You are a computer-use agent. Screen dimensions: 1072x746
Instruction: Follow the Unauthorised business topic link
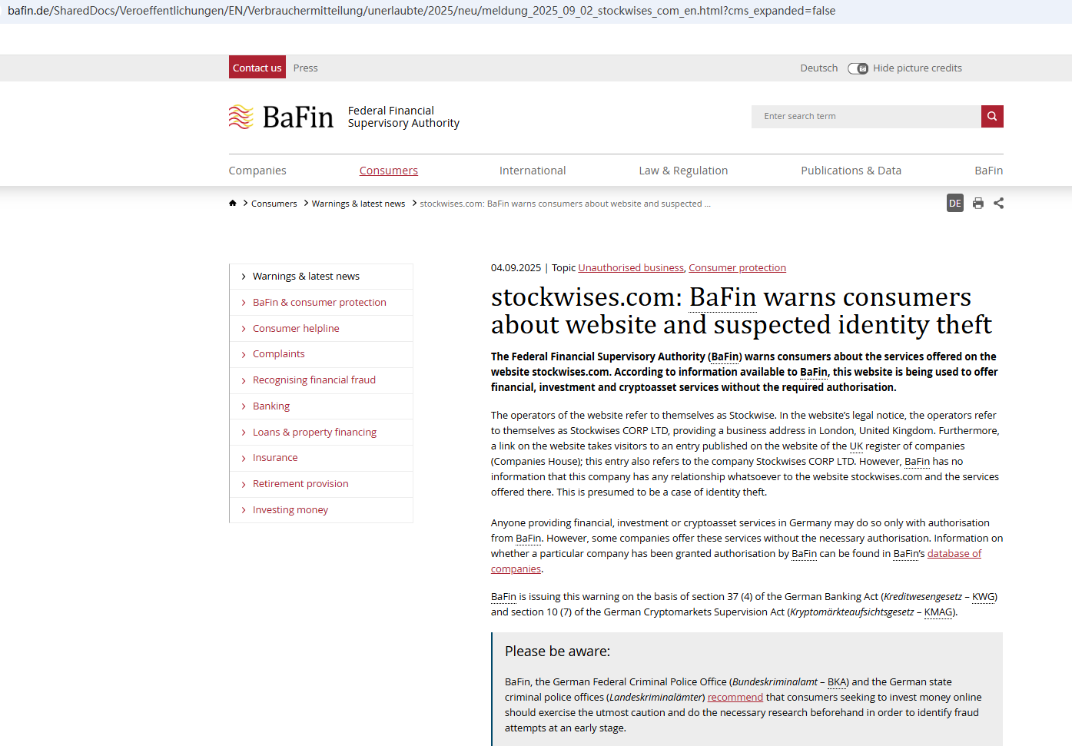point(631,267)
